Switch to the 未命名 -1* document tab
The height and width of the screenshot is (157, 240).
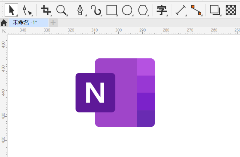pyautogui.click(x=29, y=23)
